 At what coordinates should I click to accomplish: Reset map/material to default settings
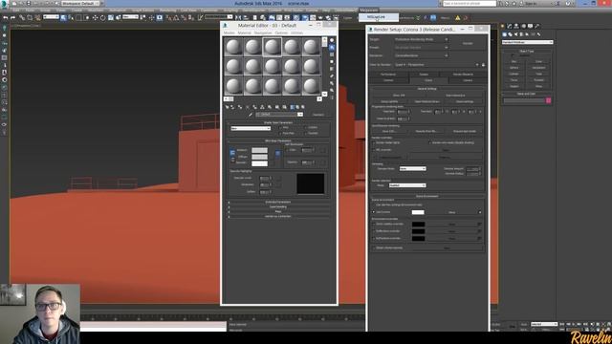(248, 107)
